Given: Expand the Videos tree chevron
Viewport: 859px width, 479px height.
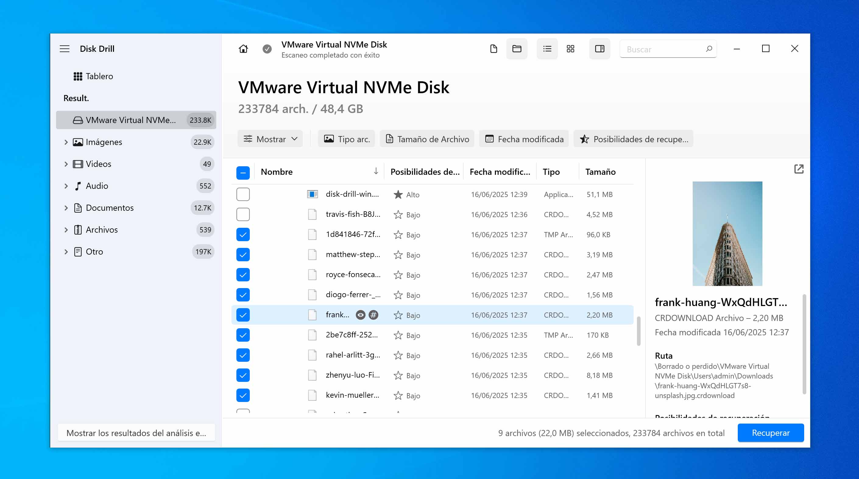Looking at the screenshot, I should click(66, 164).
